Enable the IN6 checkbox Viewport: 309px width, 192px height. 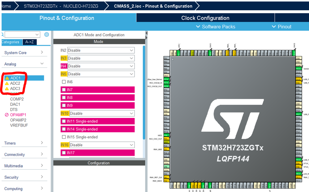pos(64,82)
